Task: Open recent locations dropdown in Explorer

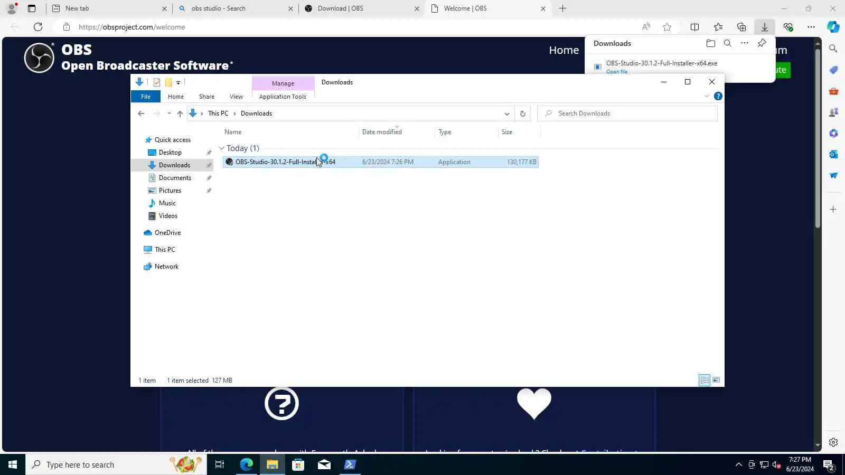Action: pyautogui.click(x=169, y=113)
